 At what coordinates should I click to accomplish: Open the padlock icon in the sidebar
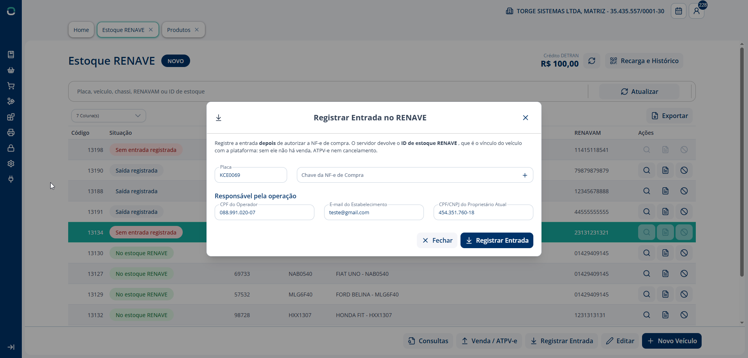point(11,148)
